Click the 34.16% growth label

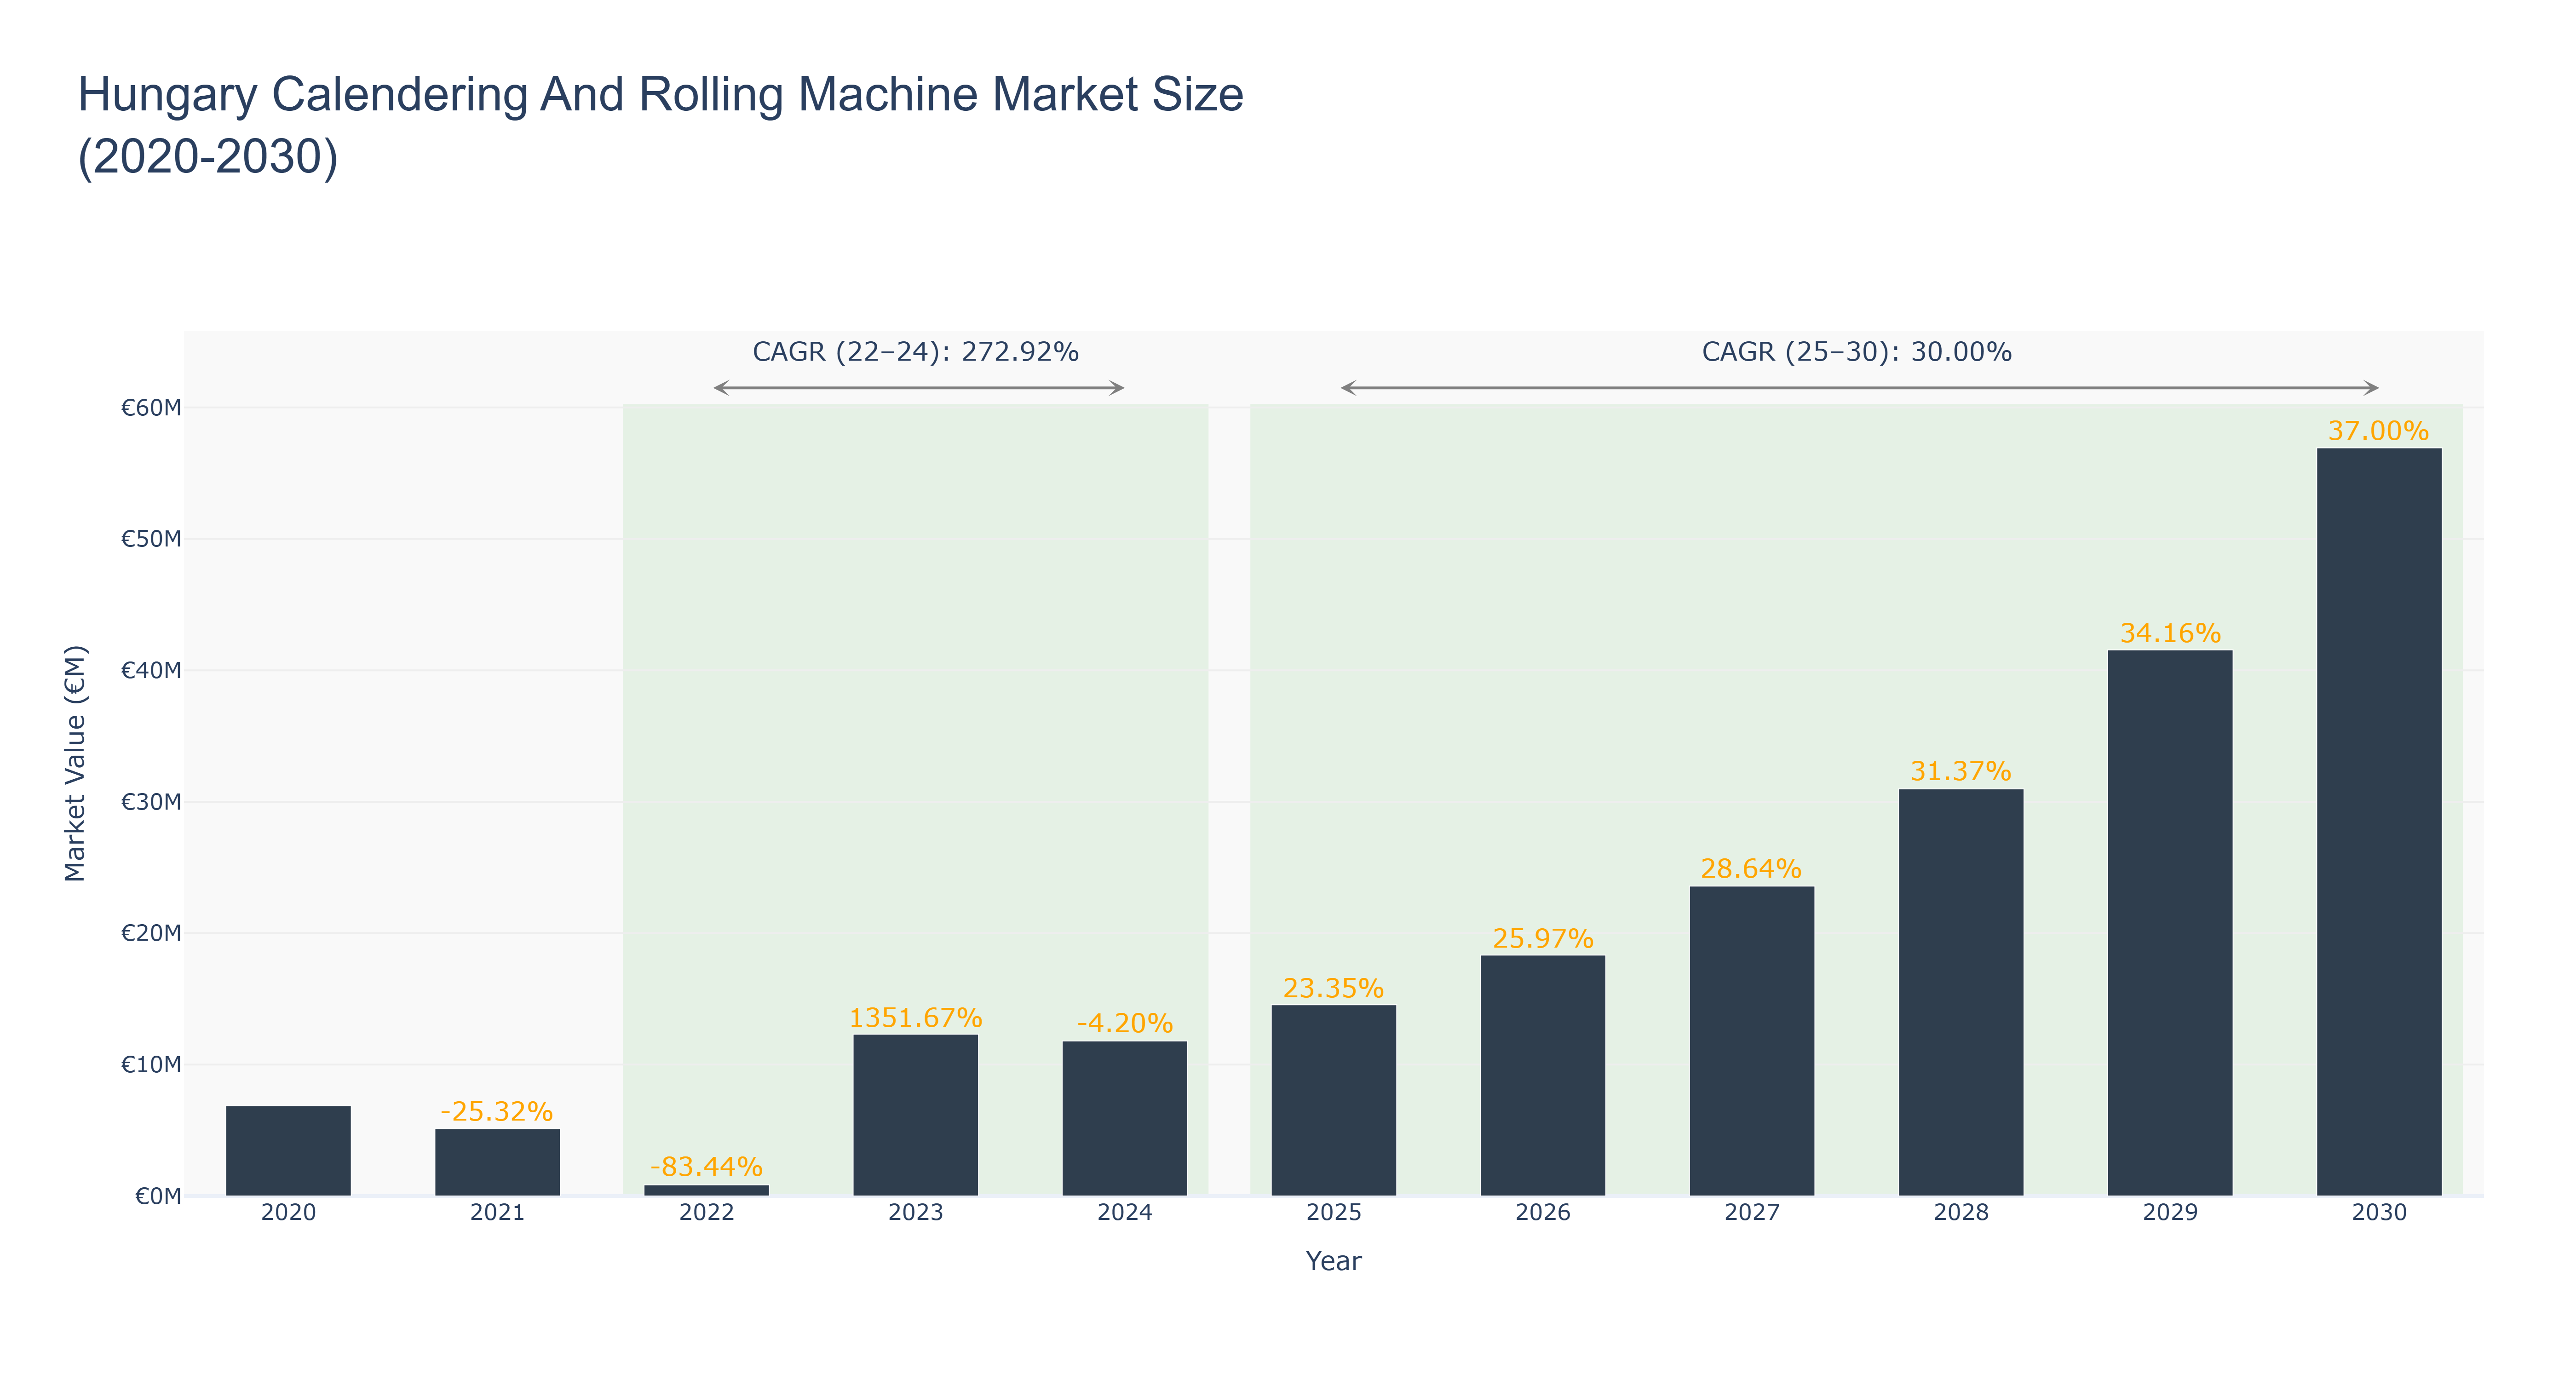tap(2169, 633)
